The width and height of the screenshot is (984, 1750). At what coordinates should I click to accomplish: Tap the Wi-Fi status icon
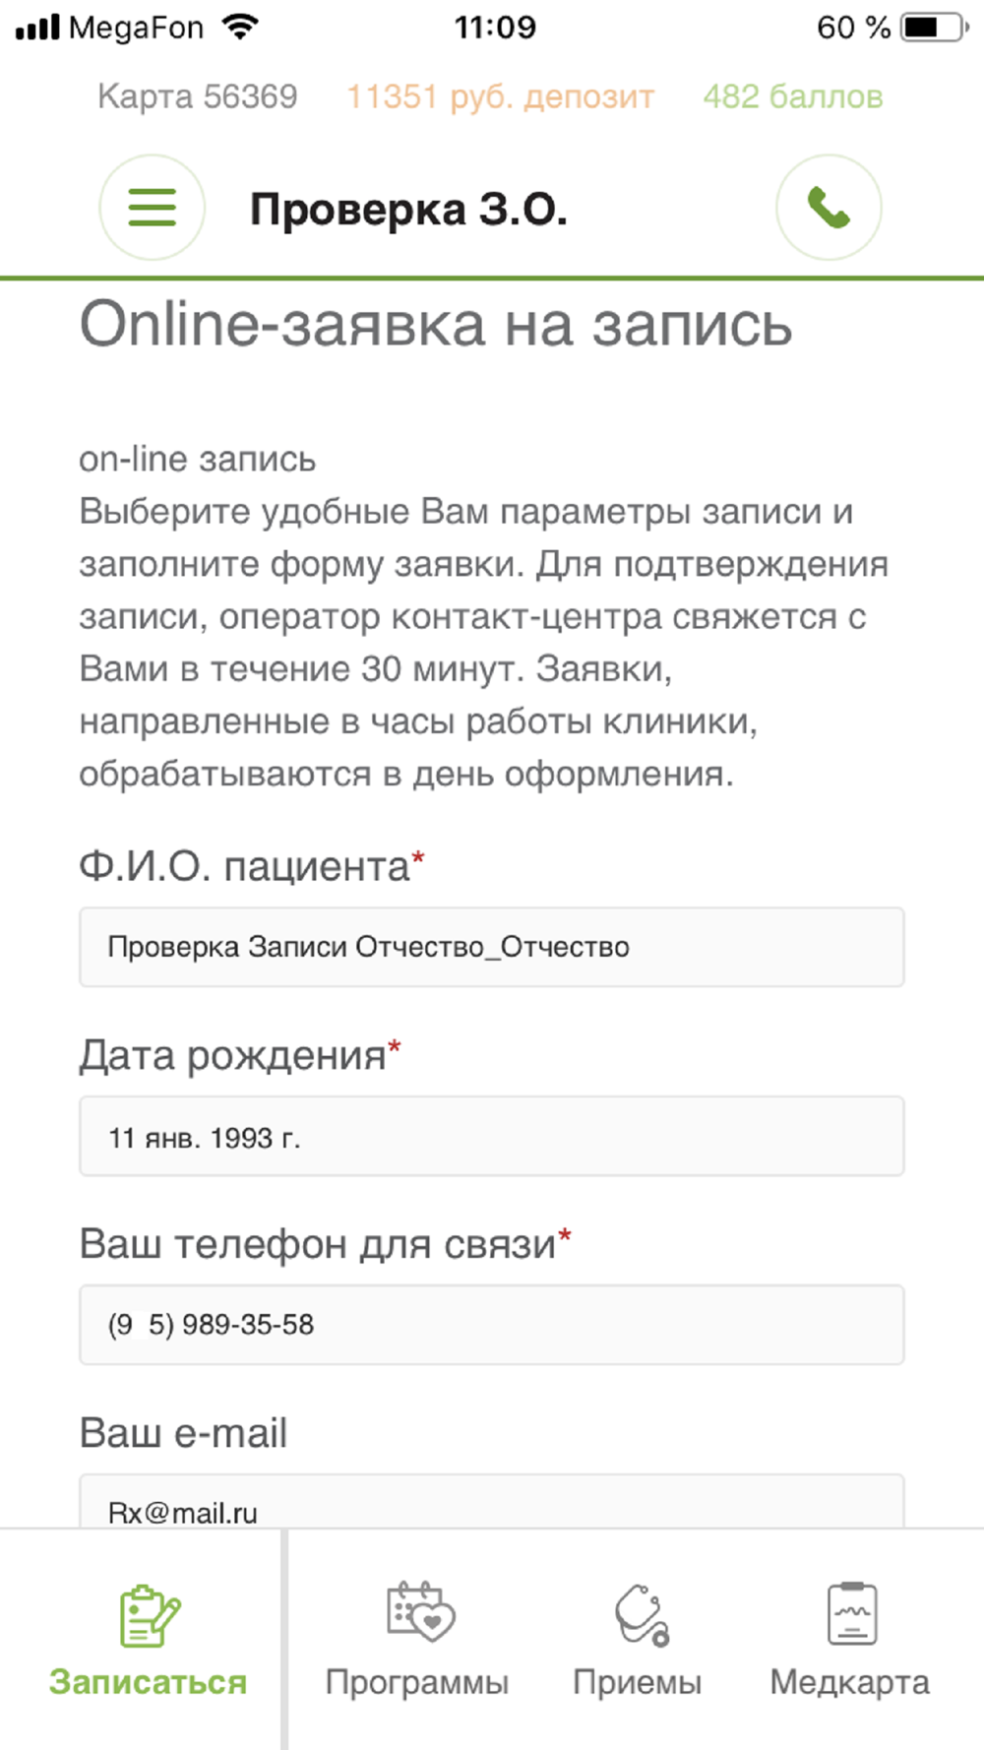(x=240, y=27)
